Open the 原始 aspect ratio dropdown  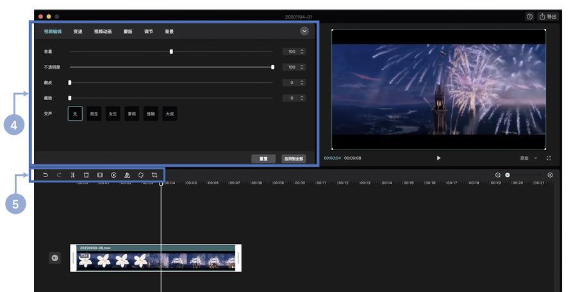(x=529, y=158)
